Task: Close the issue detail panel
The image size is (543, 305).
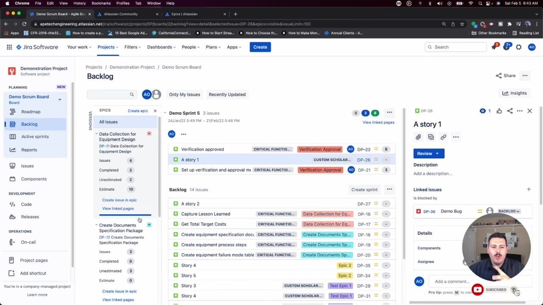Action: pos(529,111)
